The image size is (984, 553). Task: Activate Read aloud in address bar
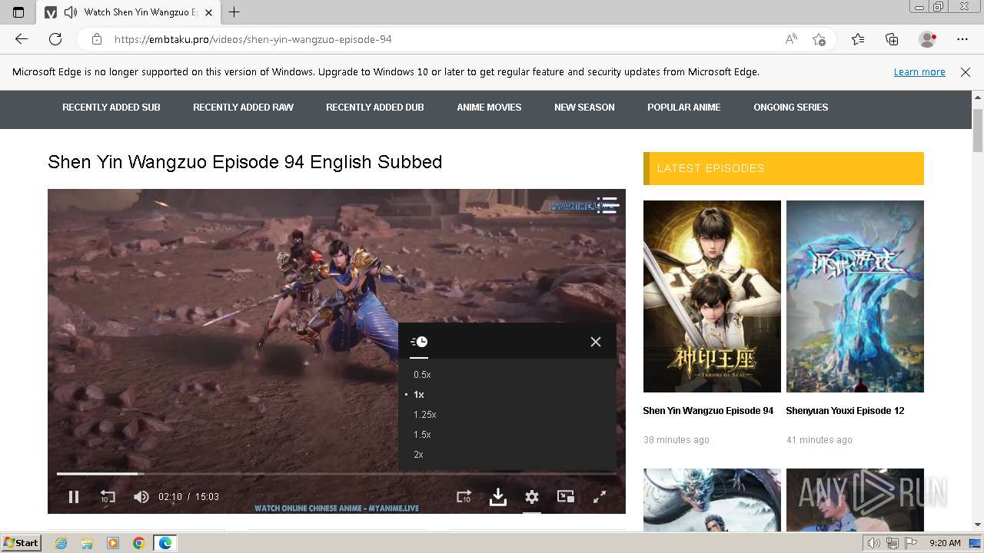point(791,39)
